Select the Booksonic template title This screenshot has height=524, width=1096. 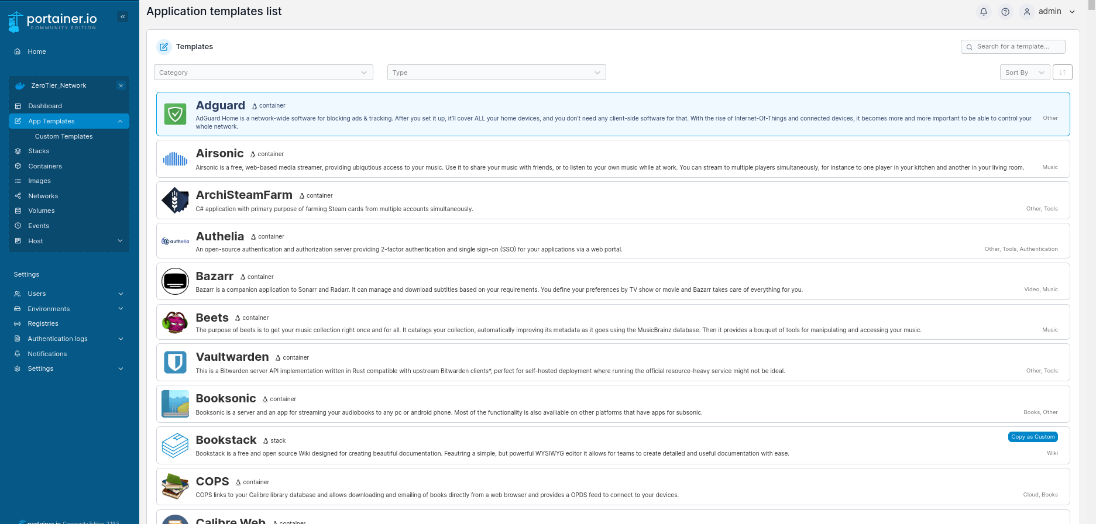coord(226,398)
